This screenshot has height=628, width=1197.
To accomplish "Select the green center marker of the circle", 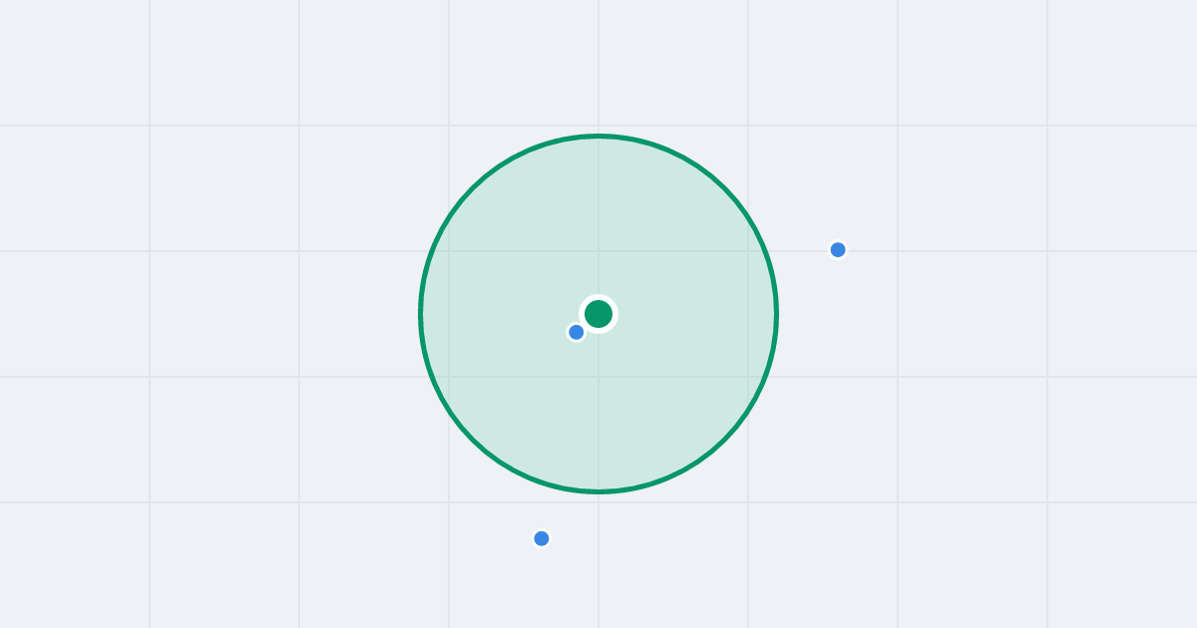I will (x=598, y=314).
